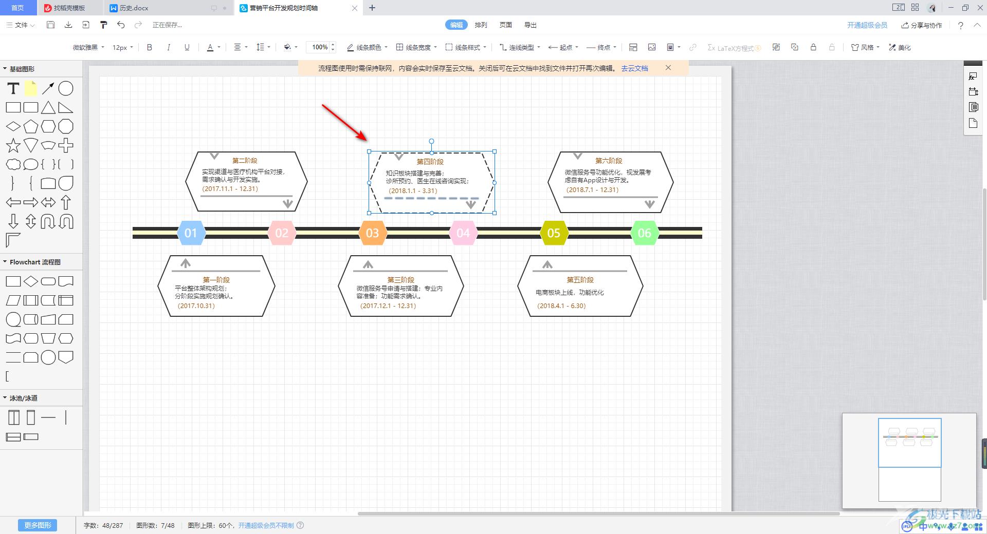This screenshot has height=534, width=987.
Task: Select the arrow line shape
Action: point(48,88)
